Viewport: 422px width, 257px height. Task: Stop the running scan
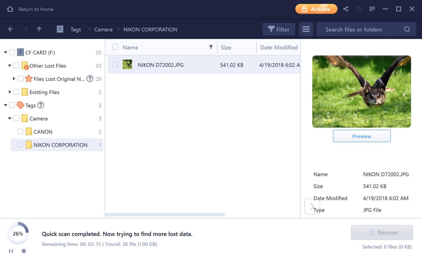point(24,251)
